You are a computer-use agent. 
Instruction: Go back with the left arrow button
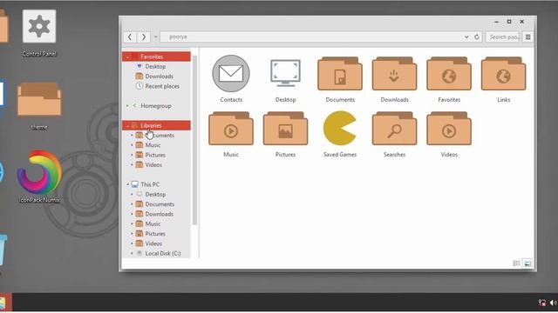(x=130, y=37)
